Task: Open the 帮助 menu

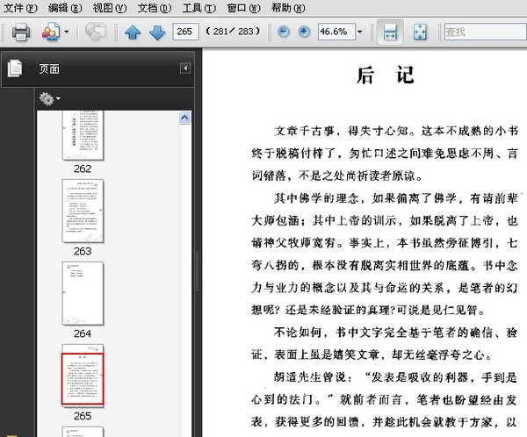Action: [x=288, y=7]
